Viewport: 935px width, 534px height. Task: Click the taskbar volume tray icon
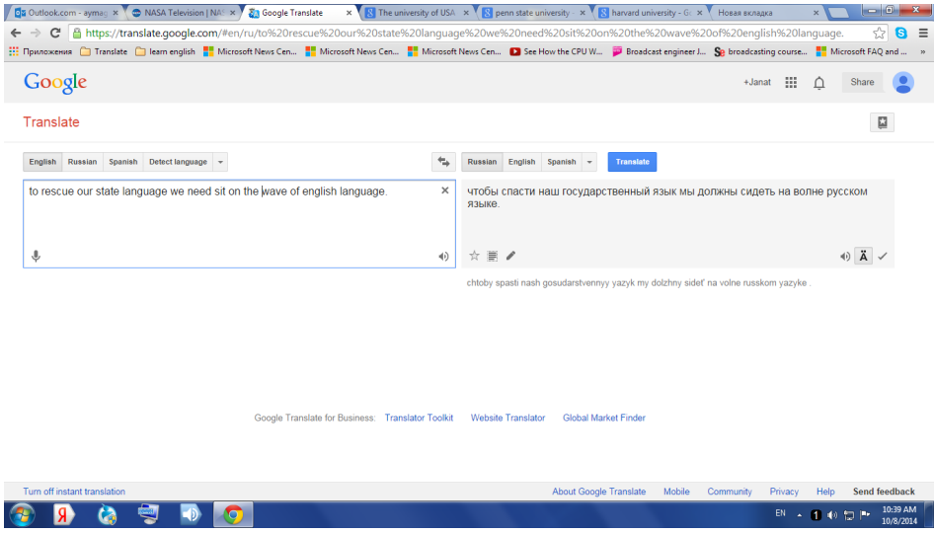click(832, 515)
